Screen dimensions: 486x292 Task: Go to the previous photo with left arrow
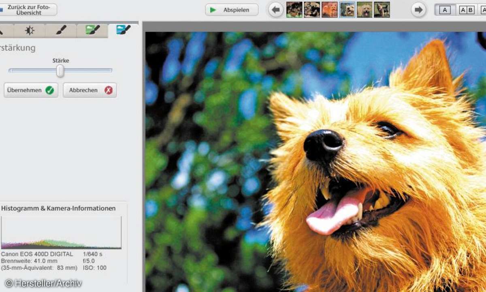(276, 10)
